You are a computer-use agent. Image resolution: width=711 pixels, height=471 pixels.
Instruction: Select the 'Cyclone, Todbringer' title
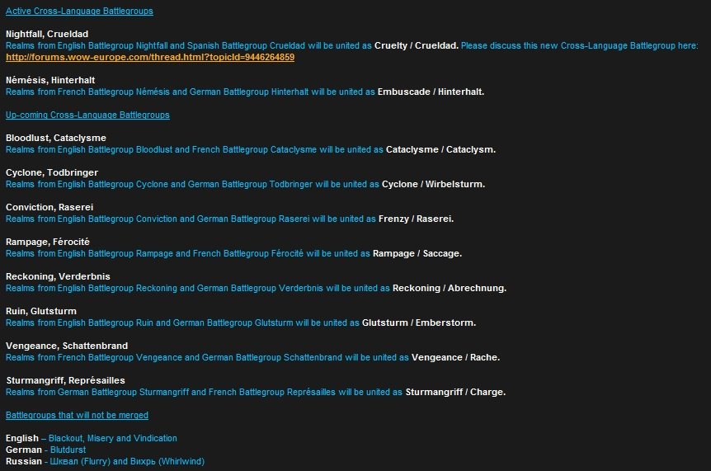coord(52,172)
